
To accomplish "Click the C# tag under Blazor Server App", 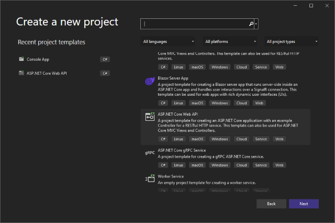I will [163, 103].
